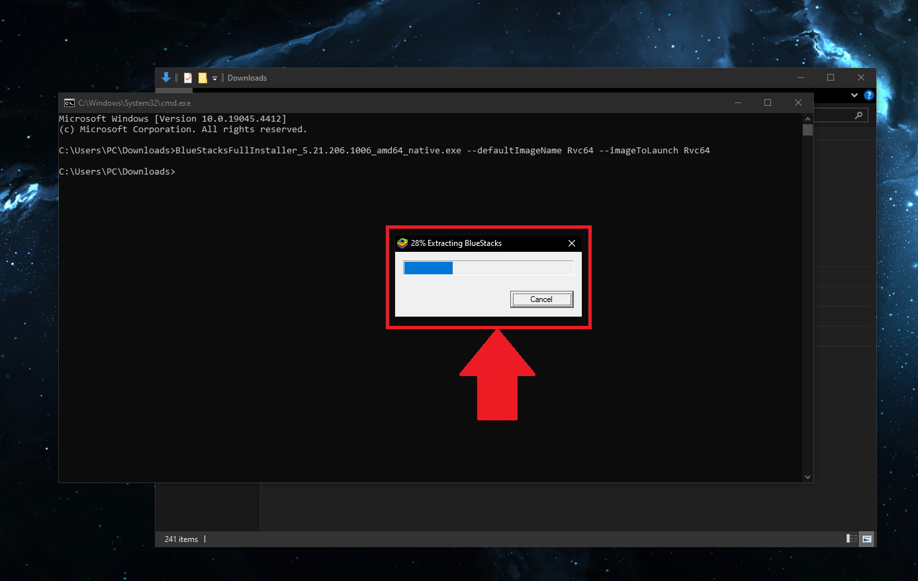Expand the Explorer ribbon with the chevron arrow
The height and width of the screenshot is (581, 918).
[x=853, y=95]
